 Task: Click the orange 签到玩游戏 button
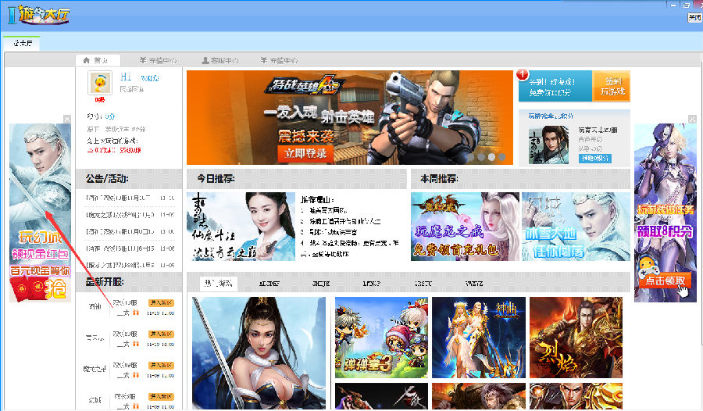[x=612, y=86]
